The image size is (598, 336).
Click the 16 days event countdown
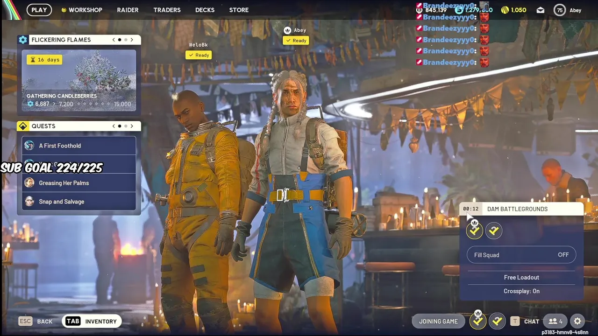pyautogui.click(x=44, y=60)
